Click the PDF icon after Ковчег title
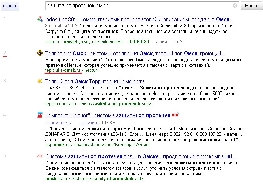Image resolution: width=263 pixels, height=184 pixels. (176, 115)
